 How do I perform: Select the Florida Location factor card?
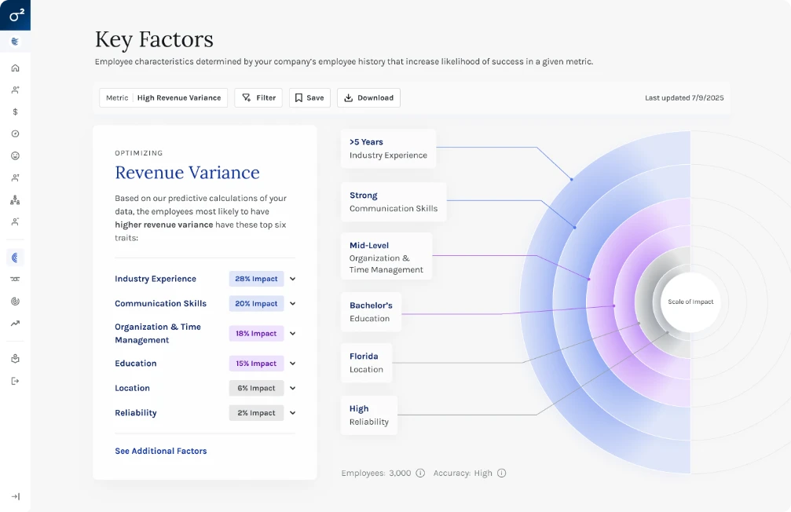[x=366, y=363]
